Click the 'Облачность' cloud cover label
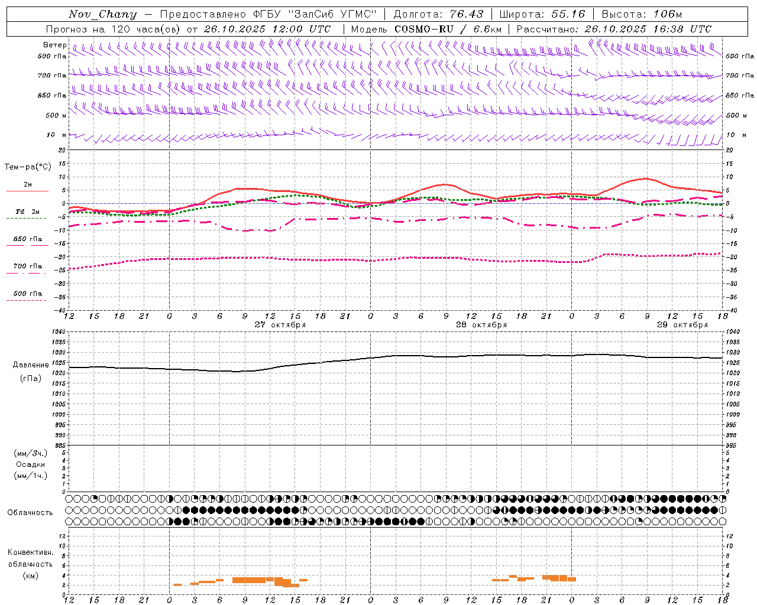This screenshot has width=757, height=605. tap(30, 513)
